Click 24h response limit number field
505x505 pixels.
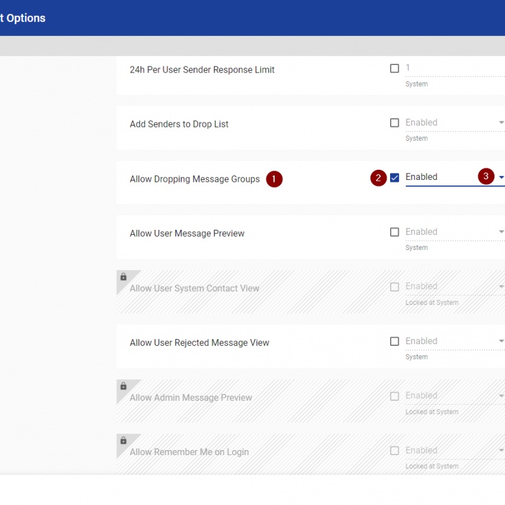(x=455, y=68)
